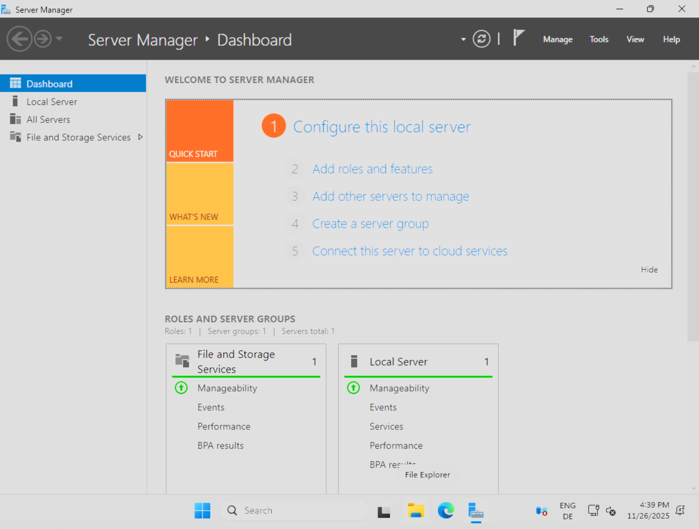
Task: Open the Tools menu
Action: 599,40
